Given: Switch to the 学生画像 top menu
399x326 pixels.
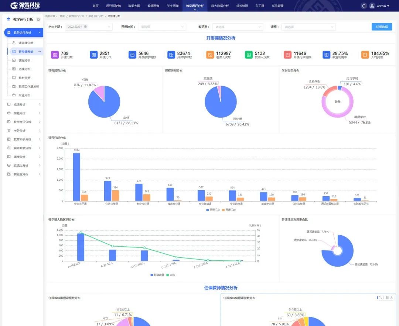Looking at the screenshot, I should coord(173,6).
